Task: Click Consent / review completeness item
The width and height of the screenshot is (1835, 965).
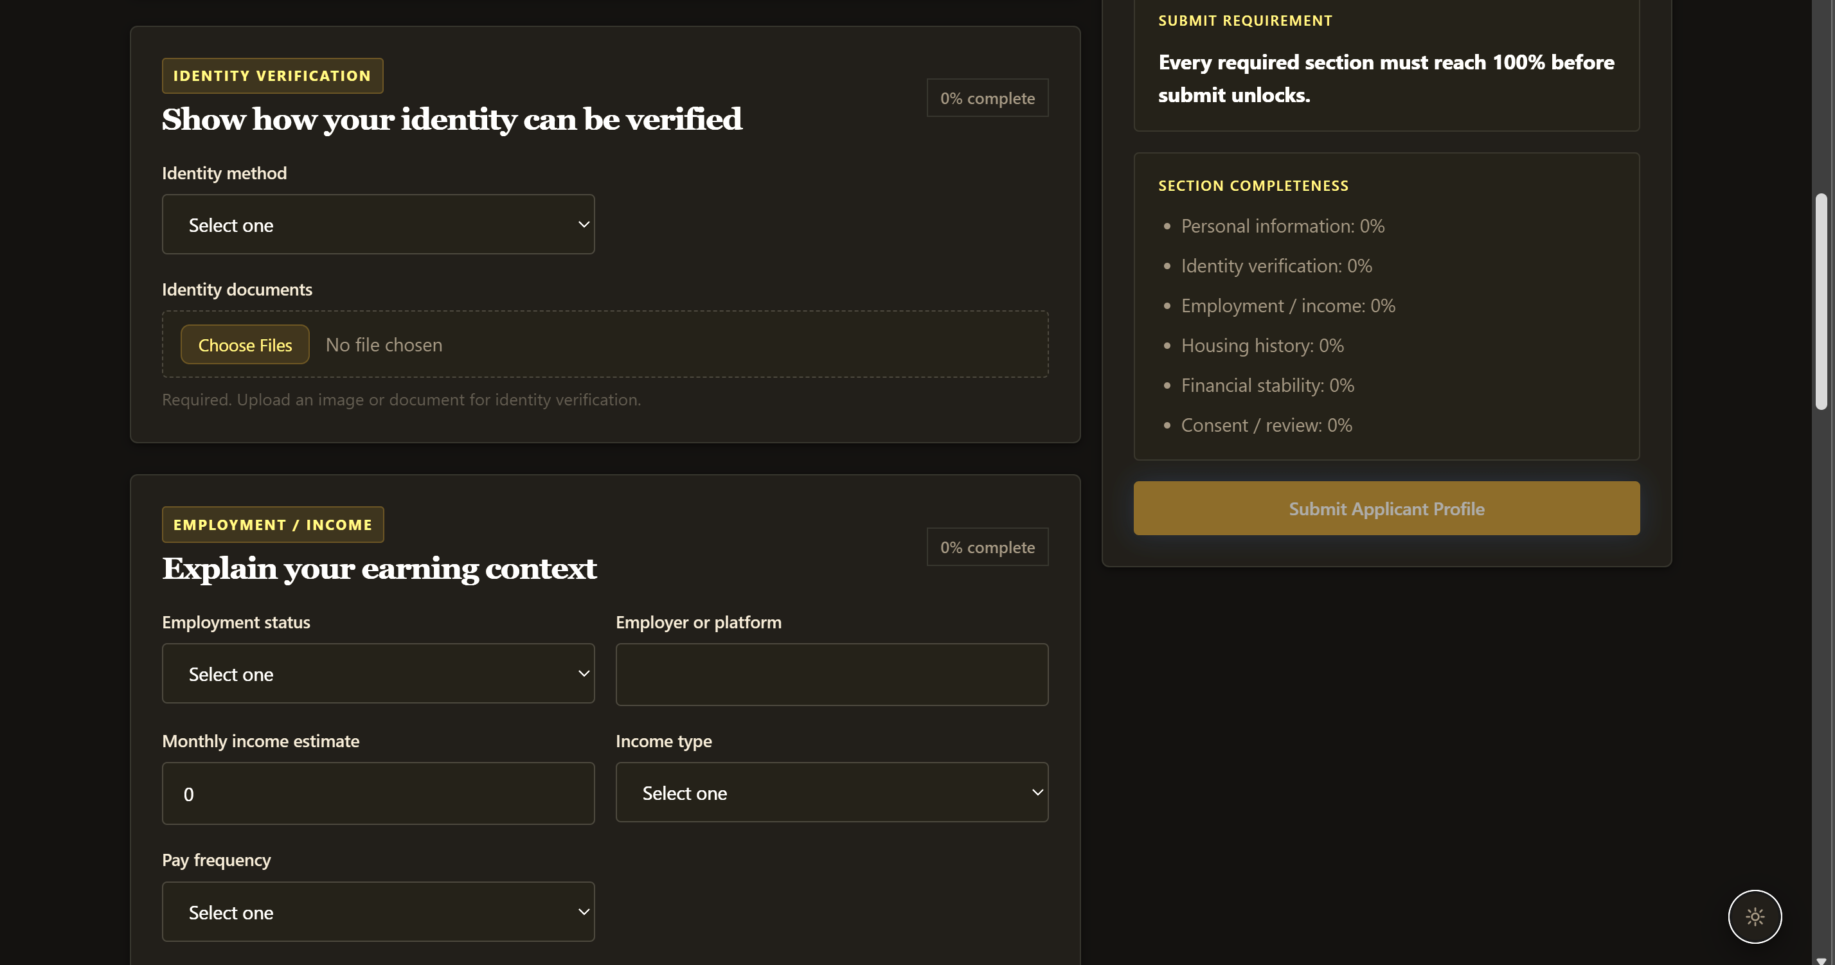Action: pos(1266,425)
